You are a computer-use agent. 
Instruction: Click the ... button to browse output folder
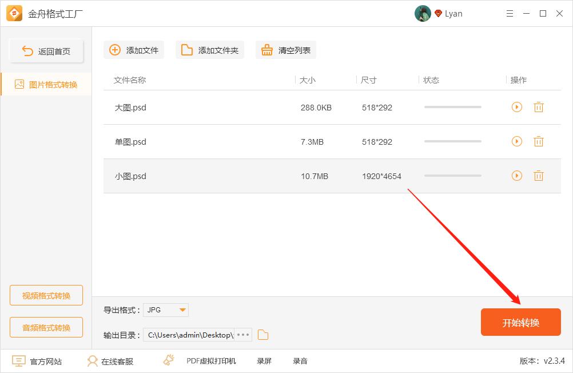(x=242, y=335)
